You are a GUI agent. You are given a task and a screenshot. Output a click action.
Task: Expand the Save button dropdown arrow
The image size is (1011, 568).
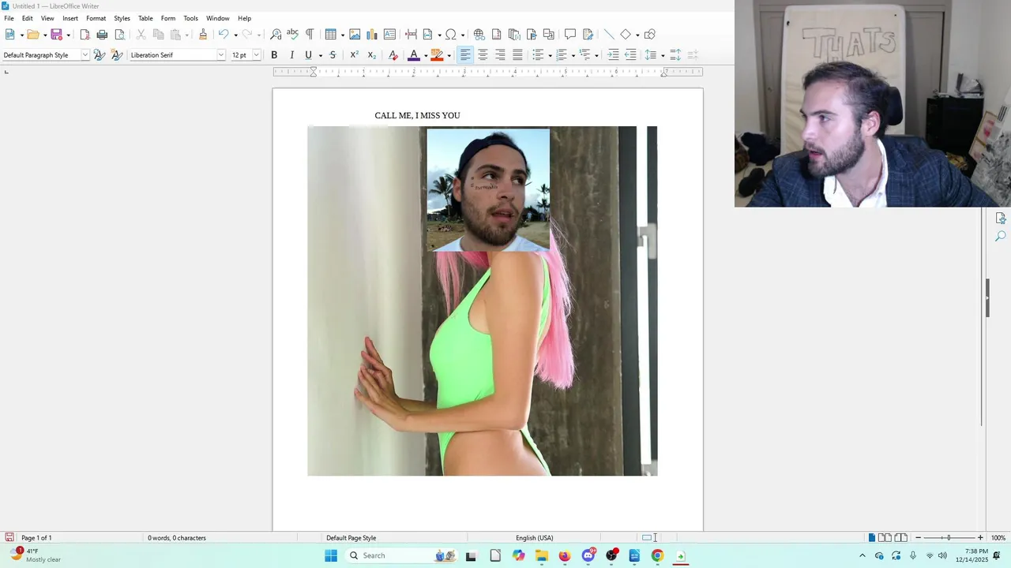68,35
